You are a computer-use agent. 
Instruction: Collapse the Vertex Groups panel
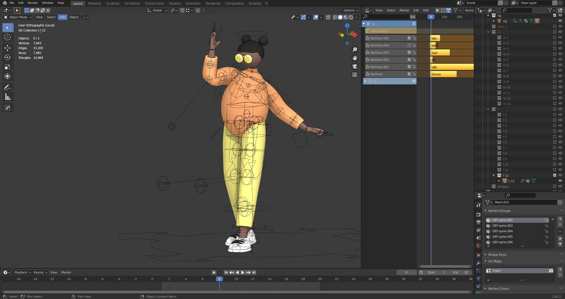[499, 211]
